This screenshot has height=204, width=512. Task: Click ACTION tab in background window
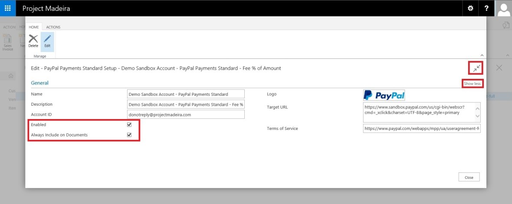(9, 27)
